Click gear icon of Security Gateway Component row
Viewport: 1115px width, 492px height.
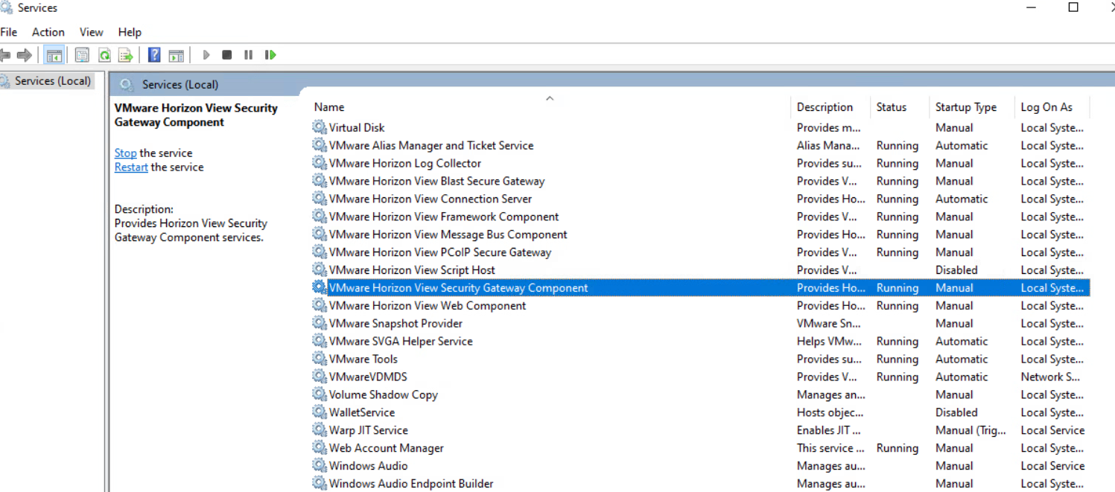click(320, 288)
